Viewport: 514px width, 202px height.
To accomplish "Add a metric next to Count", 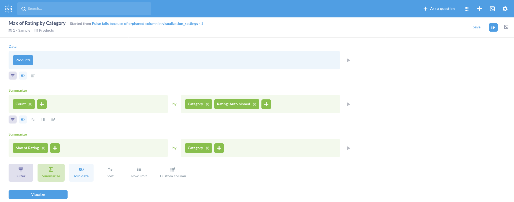I will coord(42,104).
